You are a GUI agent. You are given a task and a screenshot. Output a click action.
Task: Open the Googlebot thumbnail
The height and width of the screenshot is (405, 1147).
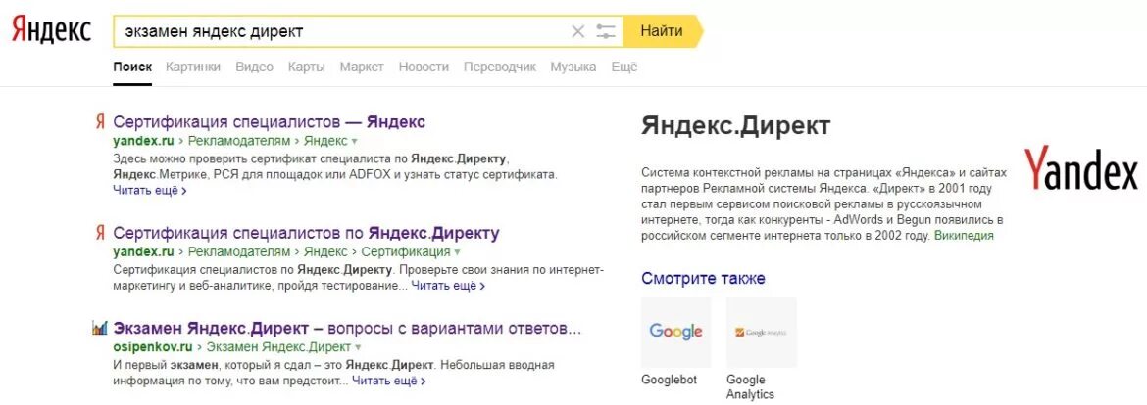click(675, 332)
